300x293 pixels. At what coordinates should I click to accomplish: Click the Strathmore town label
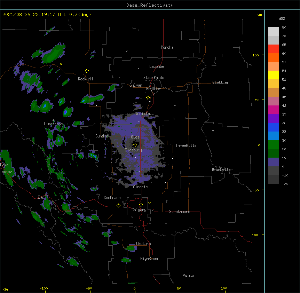pos(180,212)
